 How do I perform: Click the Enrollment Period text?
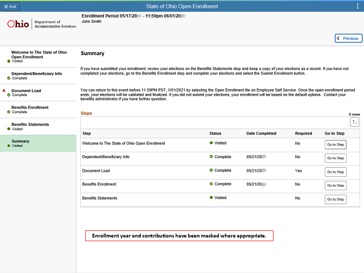coord(134,16)
